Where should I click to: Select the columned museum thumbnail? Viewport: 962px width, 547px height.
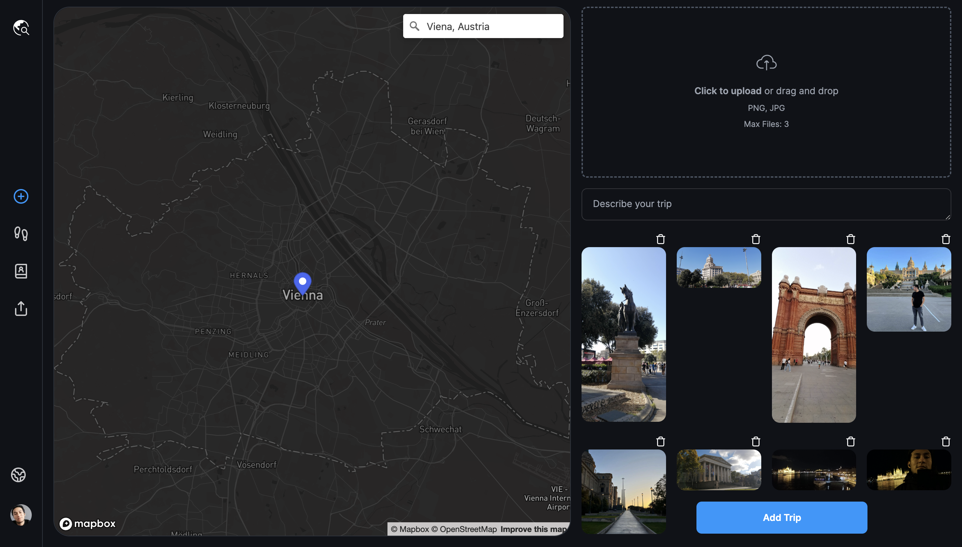[x=719, y=470]
